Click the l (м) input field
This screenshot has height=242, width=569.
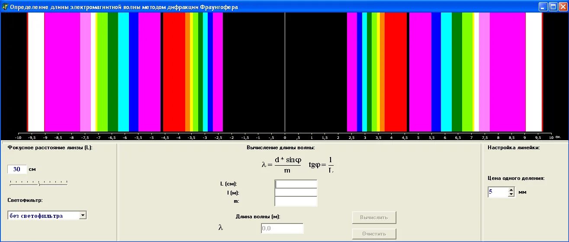click(x=296, y=193)
